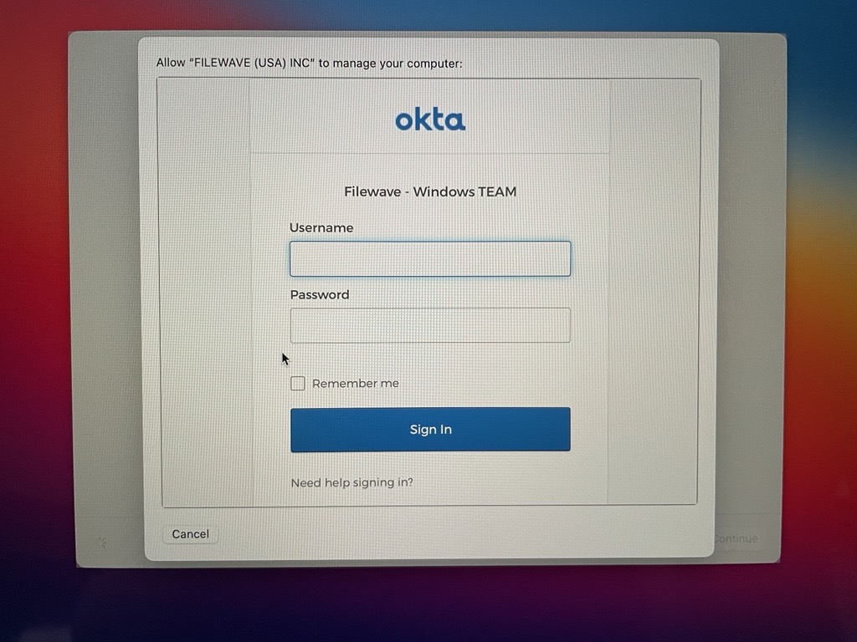Viewport: 857px width, 642px height.
Task: Click the Remember me label text
Action: pyautogui.click(x=355, y=383)
